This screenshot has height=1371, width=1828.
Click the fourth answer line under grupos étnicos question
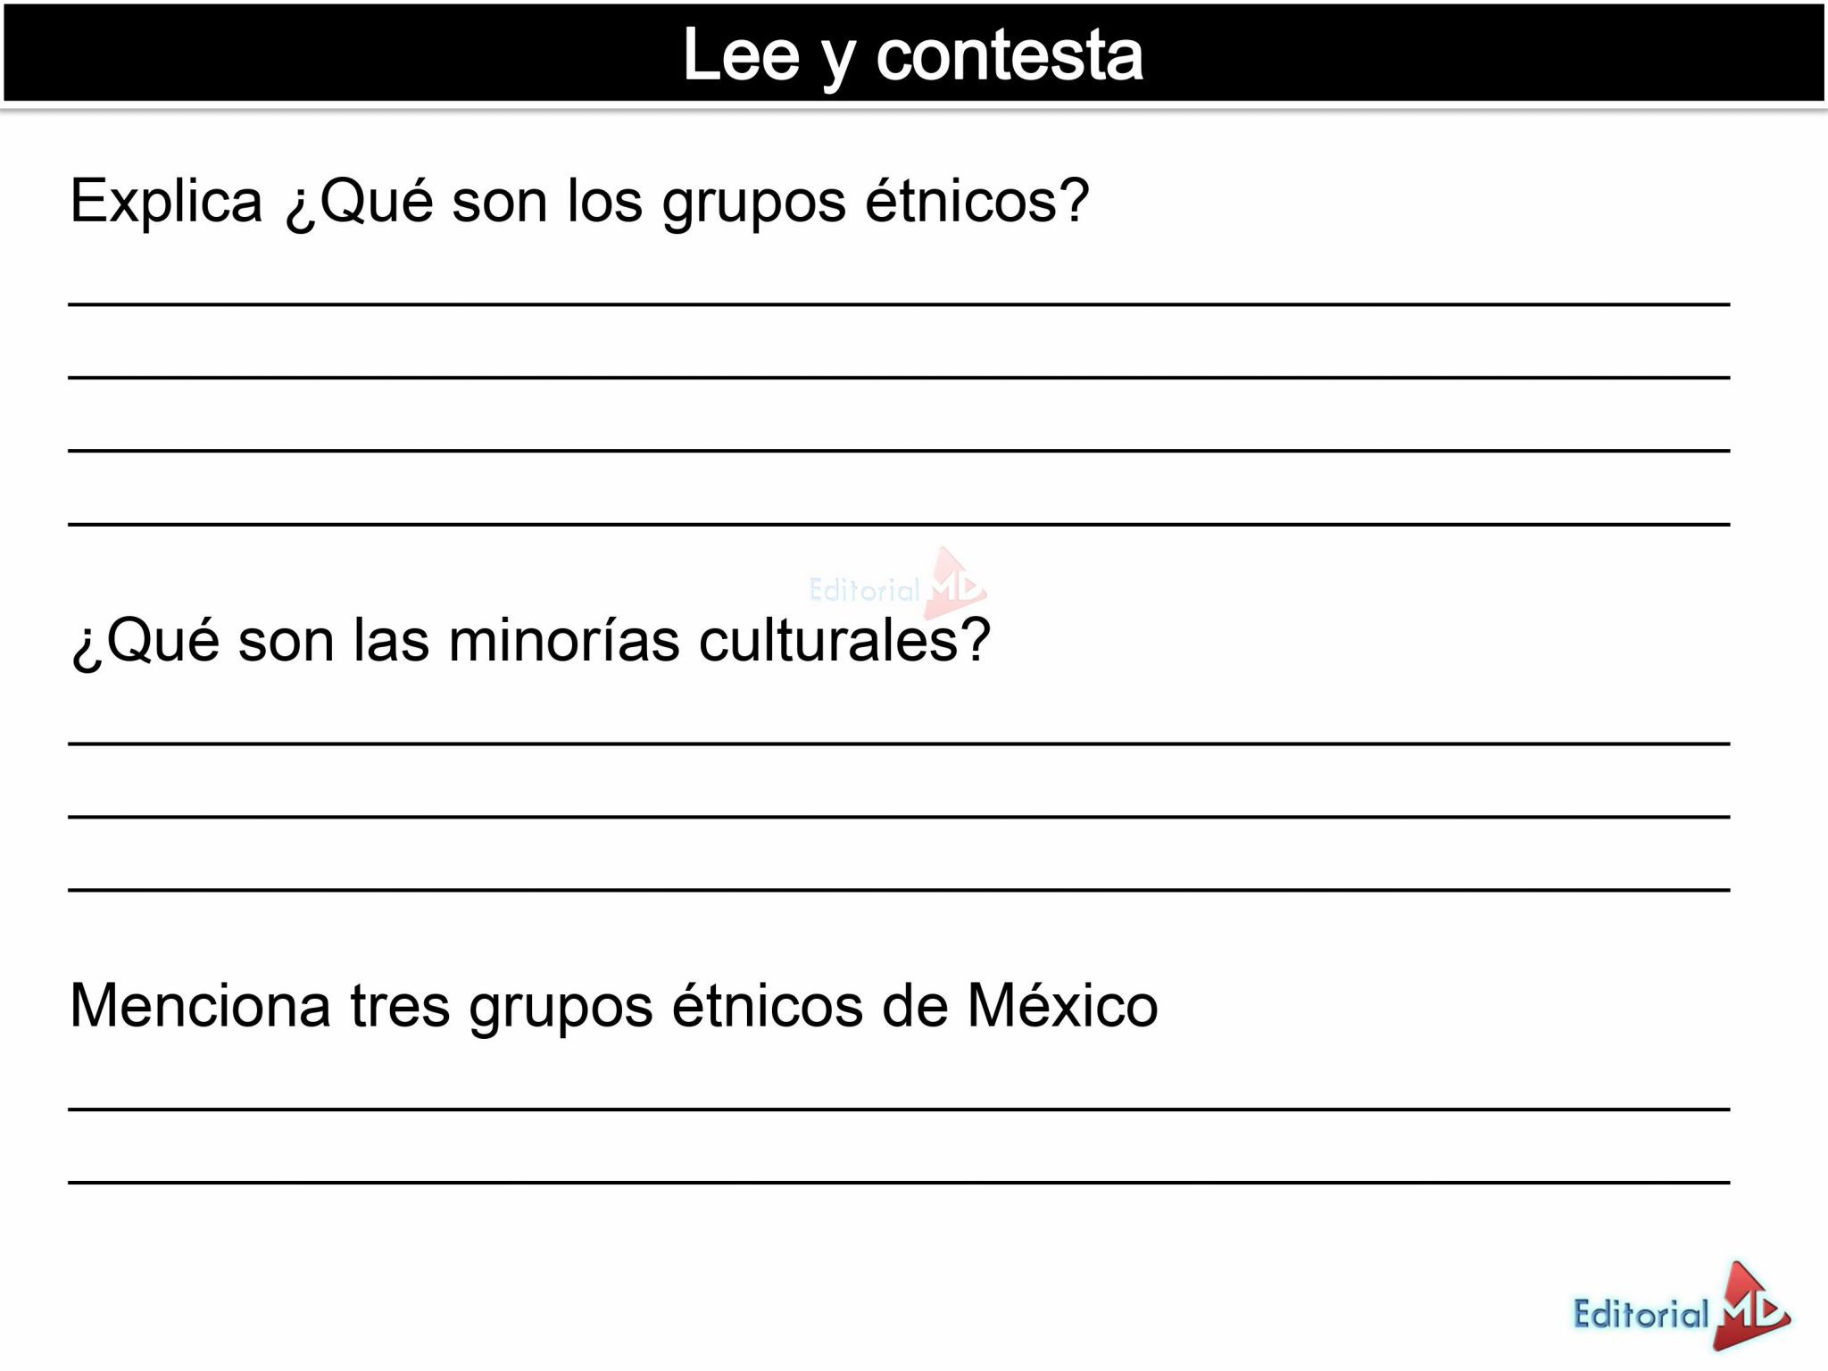click(x=899, y=523)
